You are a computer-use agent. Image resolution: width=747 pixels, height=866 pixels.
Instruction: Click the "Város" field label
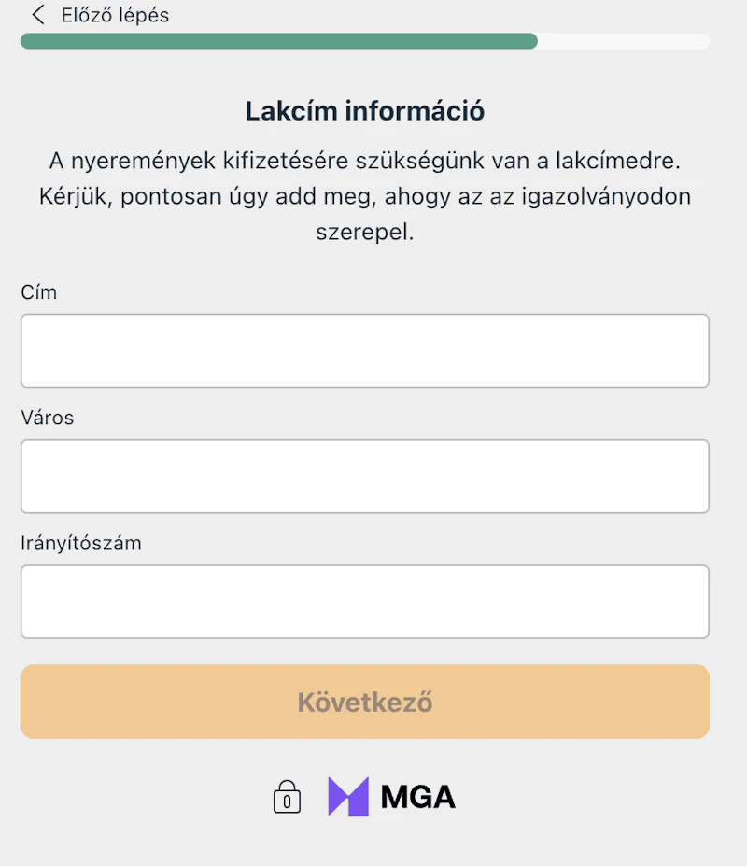tap(48, 418)
